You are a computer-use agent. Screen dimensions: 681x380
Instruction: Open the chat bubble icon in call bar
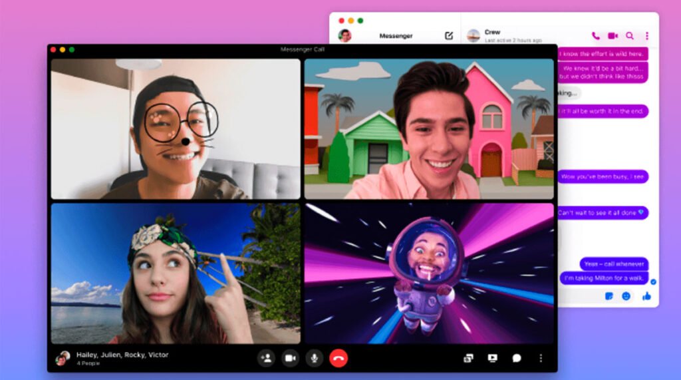(517, 358)
